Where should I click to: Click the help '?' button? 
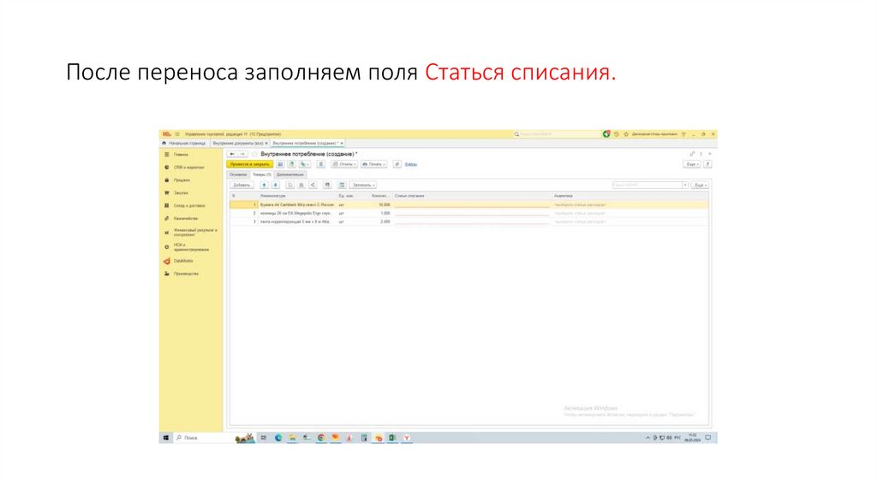pos(707,164)
